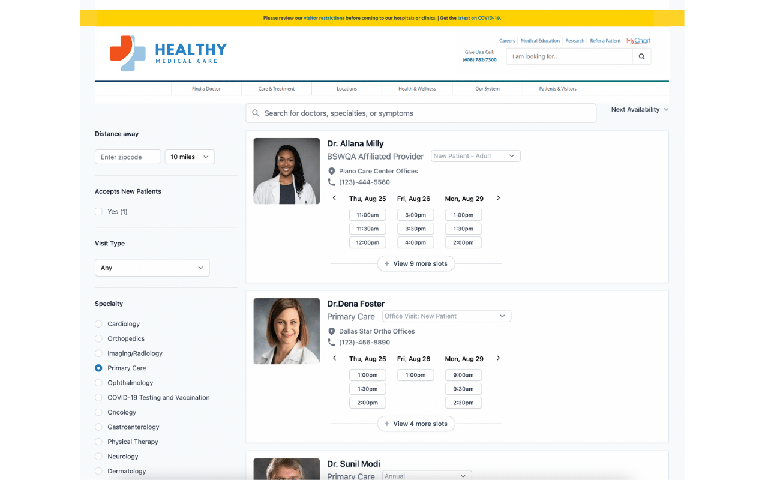Click the magnifier button beside "I am looking for"
The image size is (768, 480).
pos(641,56)
